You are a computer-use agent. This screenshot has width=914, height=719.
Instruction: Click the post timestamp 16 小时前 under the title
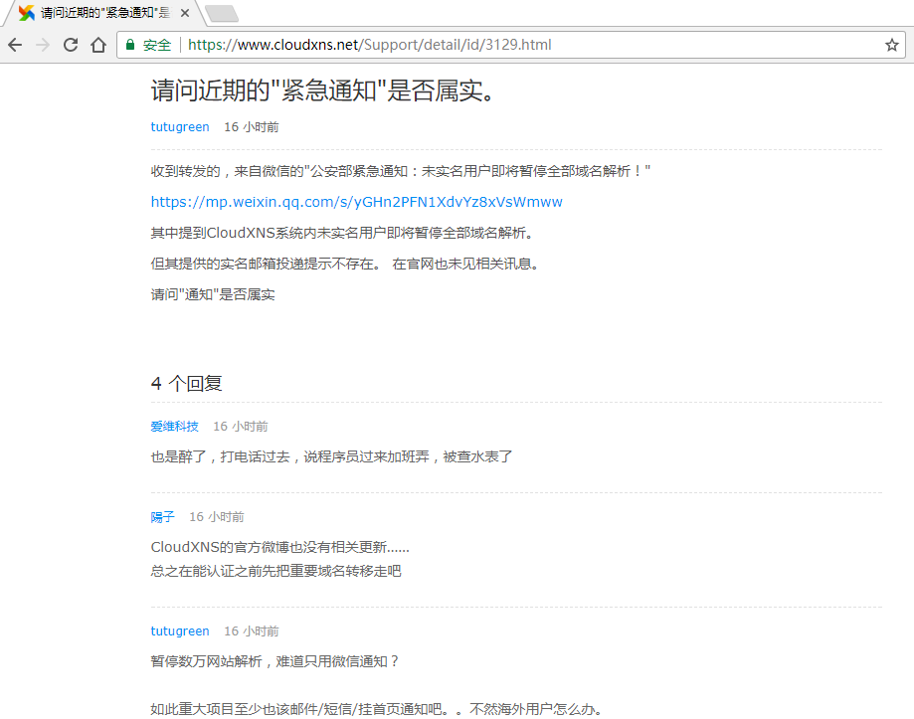(252, 127)
